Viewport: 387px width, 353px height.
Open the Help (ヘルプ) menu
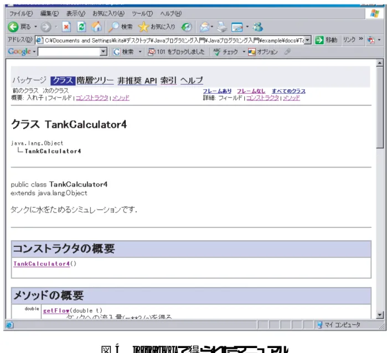pyautogui.click(x=171, y=14)
